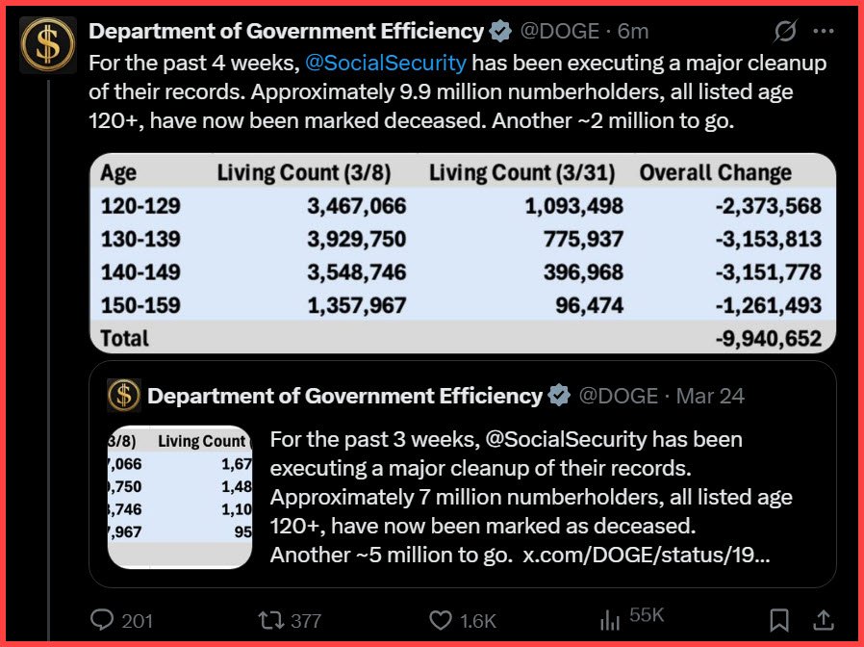Image resolution: width=864 pixels, height=647 pixels.
Task: Click the share post icon
Action: pyautogui.click(x=825, y=620)
